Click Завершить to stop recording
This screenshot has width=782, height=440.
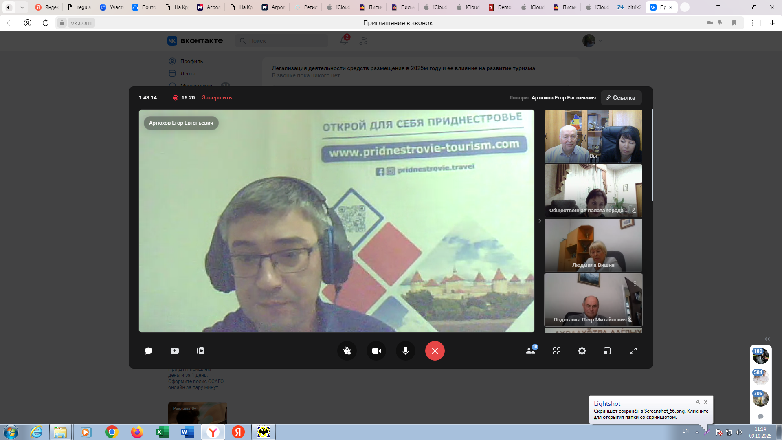217,98
